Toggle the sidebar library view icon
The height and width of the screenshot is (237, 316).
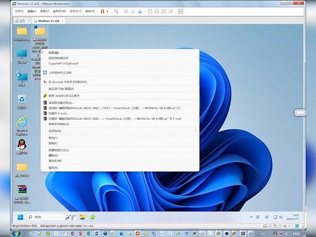(x=149, y=12)
